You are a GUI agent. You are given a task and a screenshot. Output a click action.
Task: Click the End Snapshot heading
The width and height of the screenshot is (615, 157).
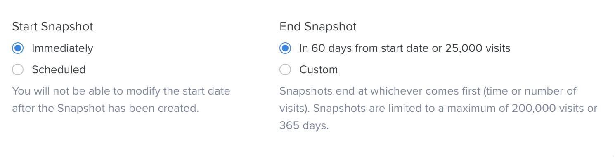318,27
